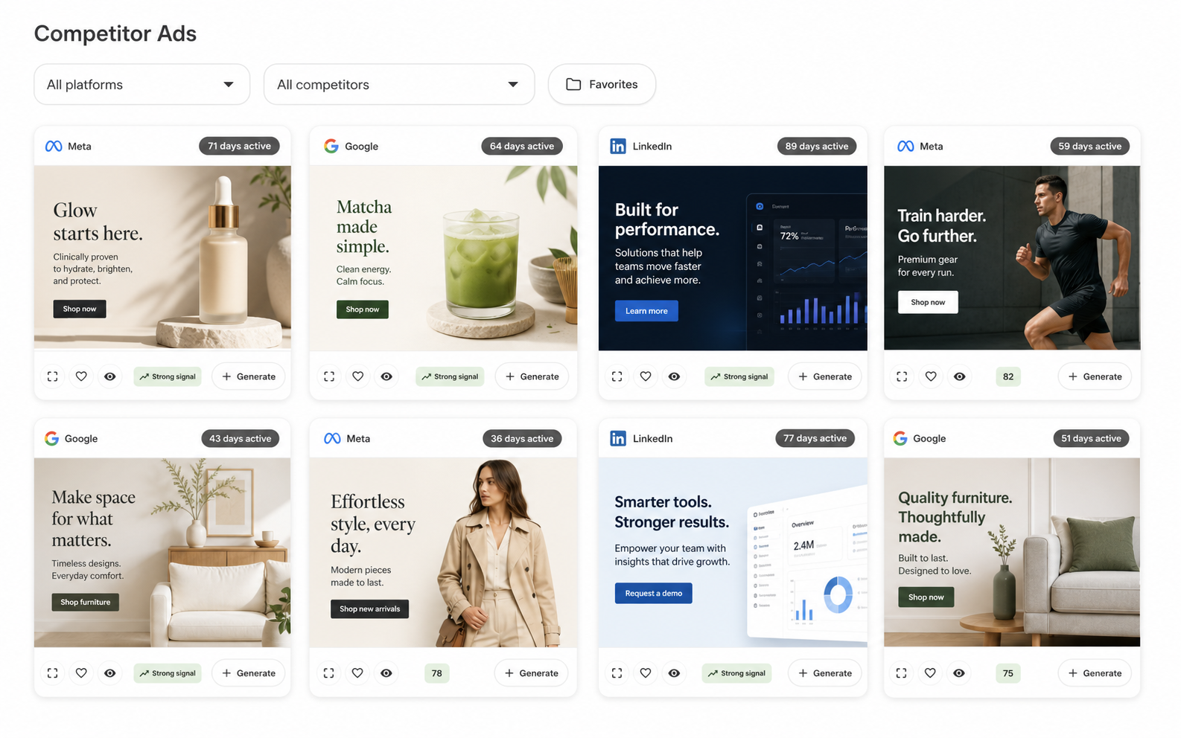Heart the Matcha made simple ad
Screen dimensions: 1181x738
pyautogui.click(x=358, y=376)
